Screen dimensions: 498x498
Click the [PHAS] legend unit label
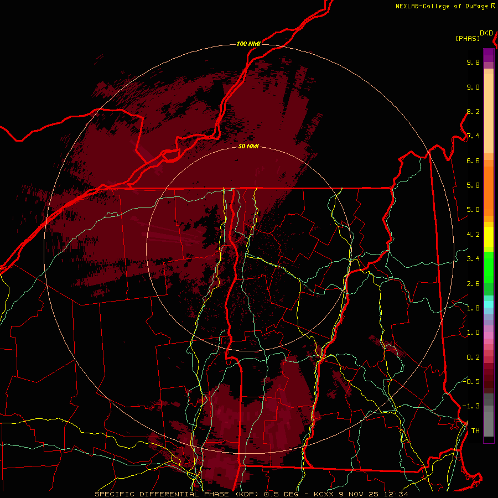click(468, 38)
